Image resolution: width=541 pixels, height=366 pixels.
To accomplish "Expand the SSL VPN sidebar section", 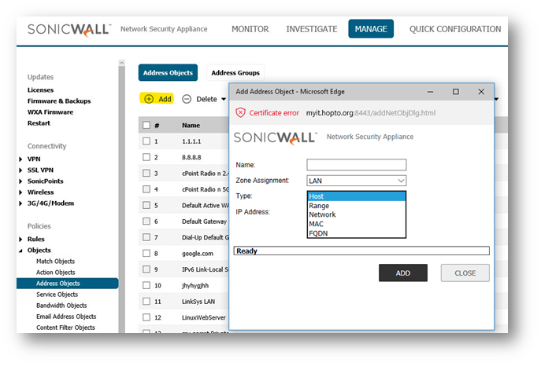I will [x=20, y=170].
